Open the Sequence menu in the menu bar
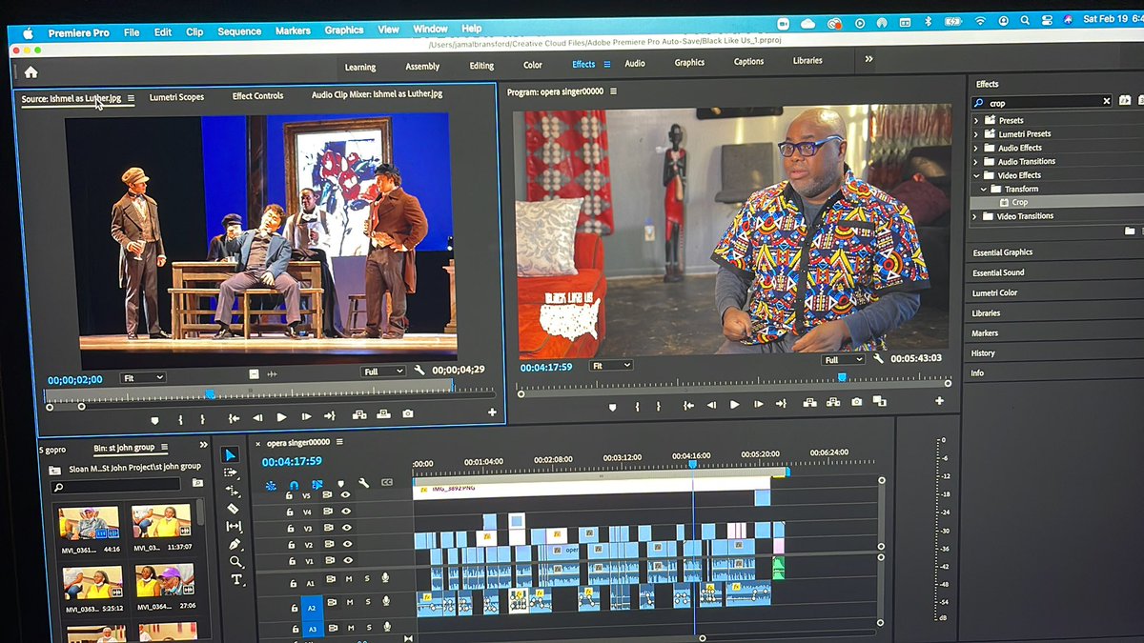This screenshot has width=1144, height=643. [x=238, y=30]
